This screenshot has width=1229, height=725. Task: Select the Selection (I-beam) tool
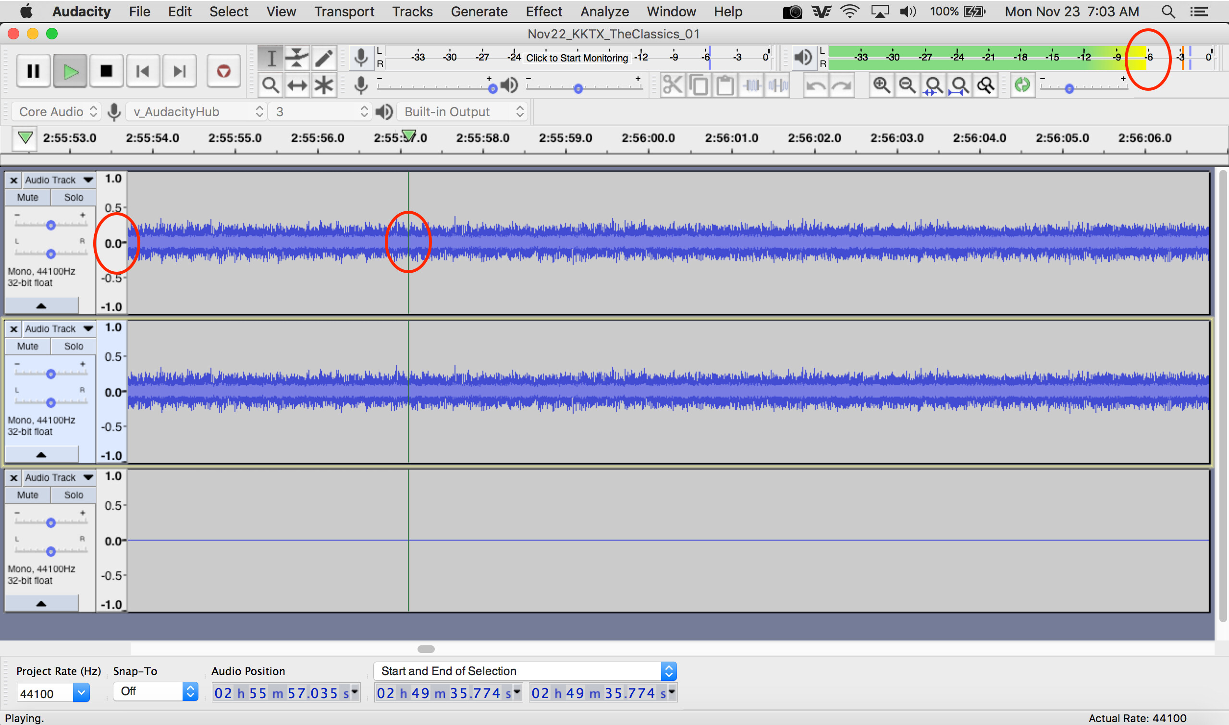(271, 59)
